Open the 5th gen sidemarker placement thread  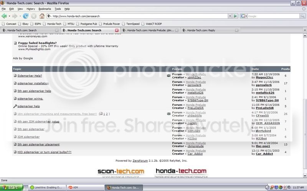[38, 144]
